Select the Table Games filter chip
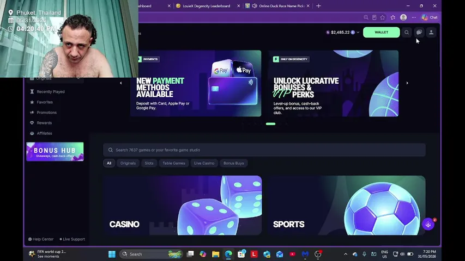The height and width of the screenshot is (261, 465). pyautogui.click(x=174, y=163)
